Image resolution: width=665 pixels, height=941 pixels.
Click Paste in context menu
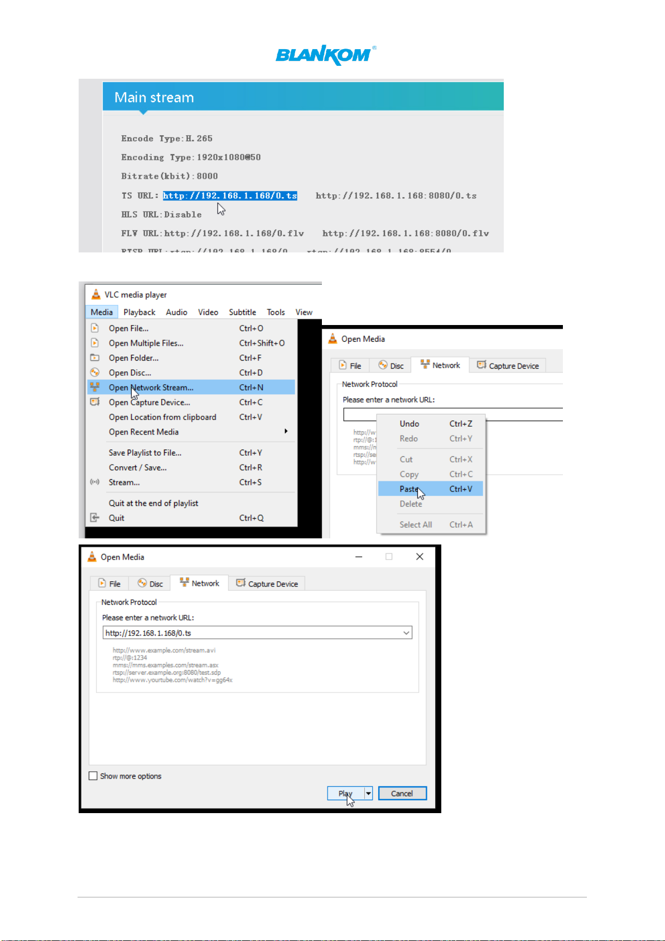(x=431, y=489)
